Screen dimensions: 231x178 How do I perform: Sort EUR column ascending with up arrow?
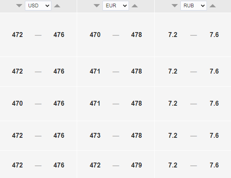pyautogui.click(x=135, y=6)
